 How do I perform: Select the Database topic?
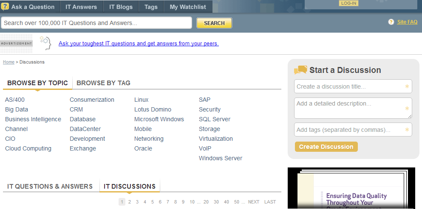coord(82,119)
